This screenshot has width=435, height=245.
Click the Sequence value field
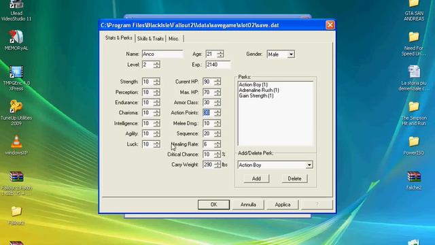click(x=209, y=133)
